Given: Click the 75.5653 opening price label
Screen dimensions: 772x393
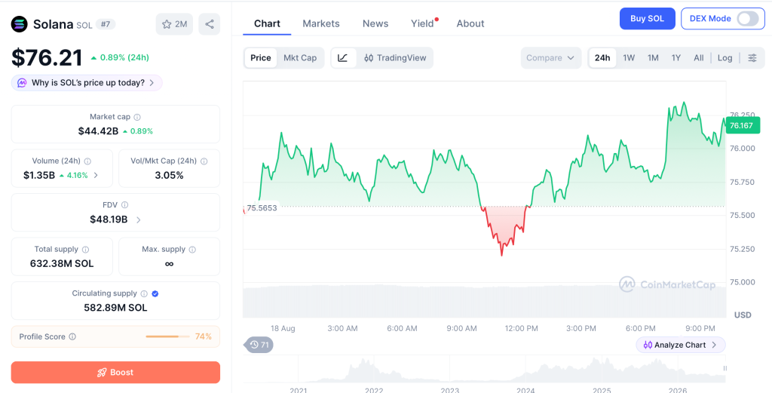Looking at the screenshot, I should pyautogui.click(x=262, y=208).
